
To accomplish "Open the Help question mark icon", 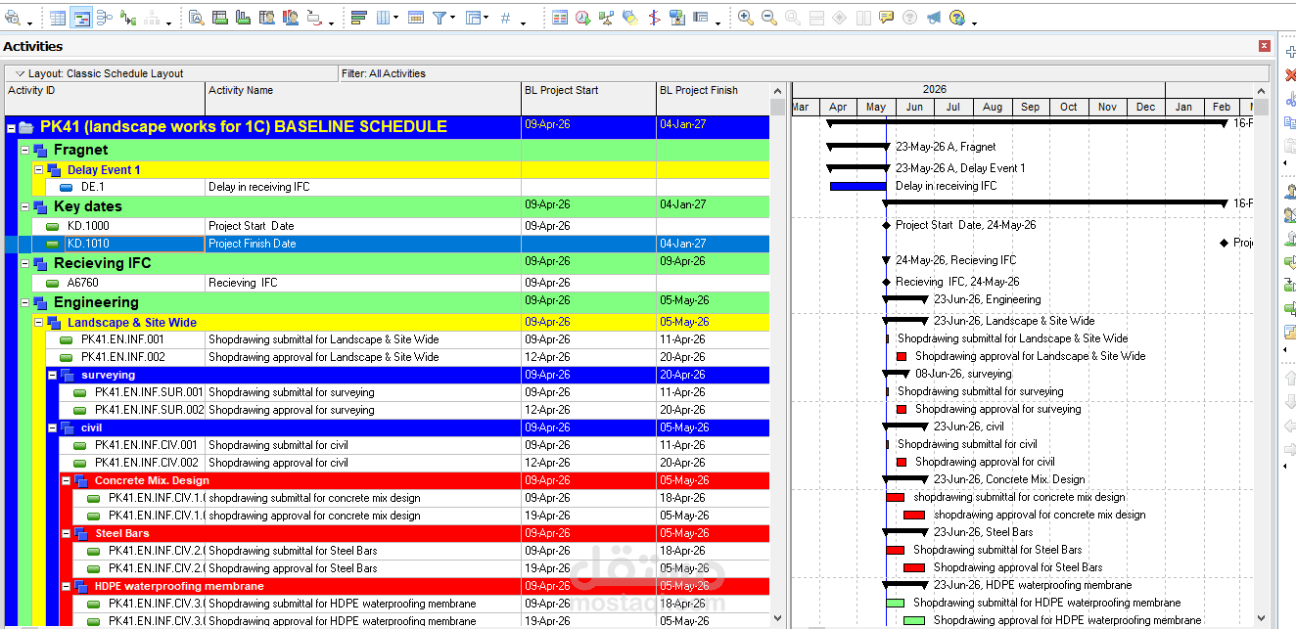I will [x=956, y=18].
